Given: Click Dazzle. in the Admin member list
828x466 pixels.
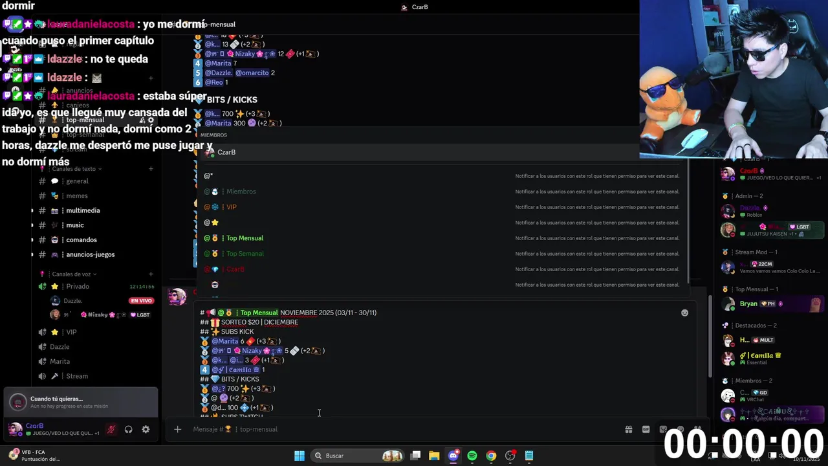Looking at the screenshot, I should point(772,211).
